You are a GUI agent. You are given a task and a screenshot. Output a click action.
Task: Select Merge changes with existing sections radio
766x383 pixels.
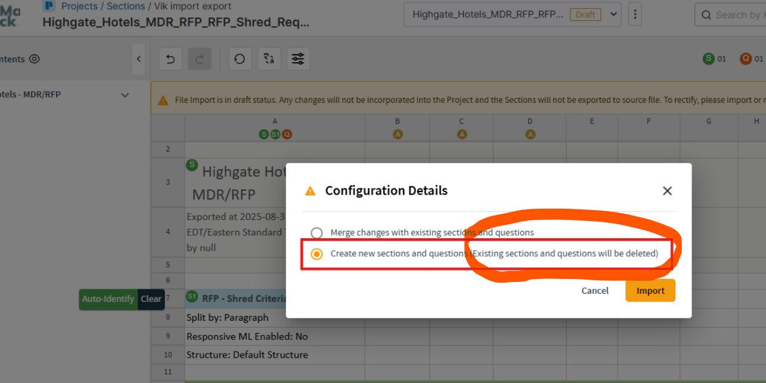(316, 233)
